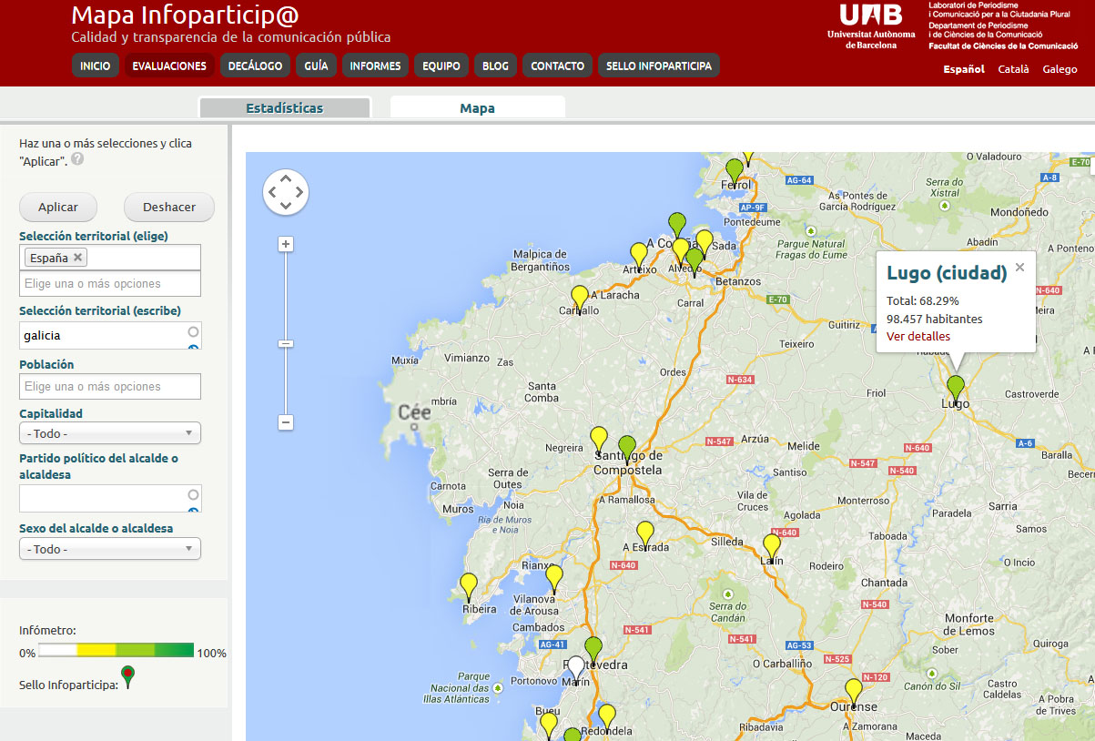The width and height of the screenshot is (1095, 741).
Task: Close the Lugo (ciudad) info popup
Action: (1019, 267)
